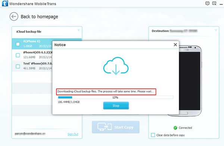Click the green Connected status icon
The height and width of the screenshot is (146, 224).
coord(175,128)
